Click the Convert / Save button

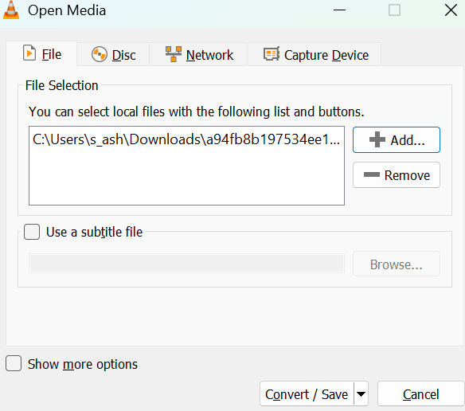click(307, 394)
